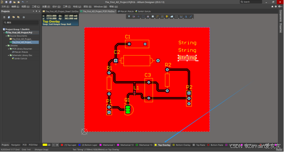Screen dimensions: 284x152
Task: Click the blue Bottom Layer color swatch
Action: pos(80,145)
